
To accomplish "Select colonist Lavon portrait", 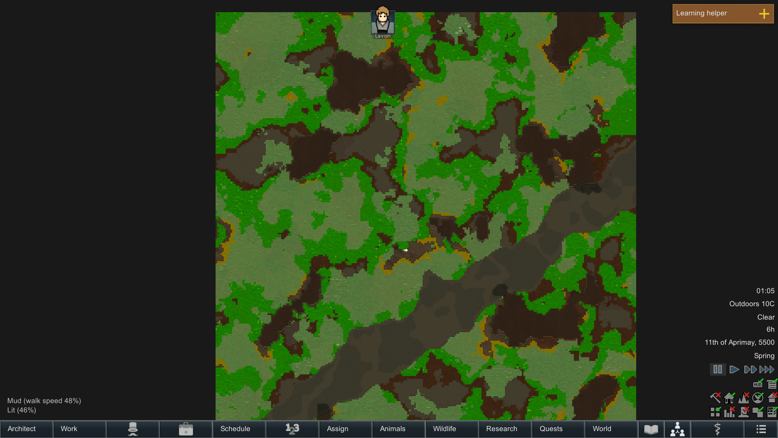I will [383, 22].
